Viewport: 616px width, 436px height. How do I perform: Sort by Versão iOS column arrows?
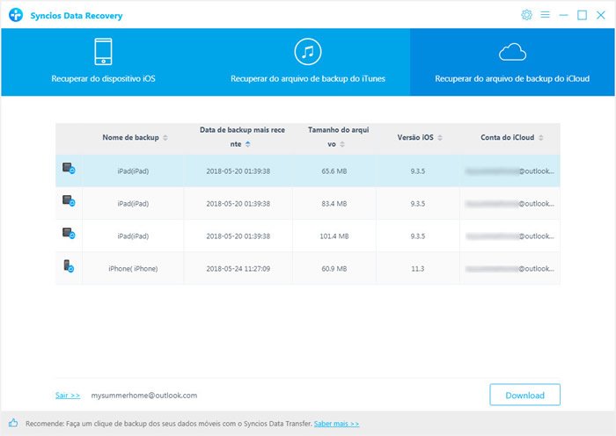[x=440, y=138]
